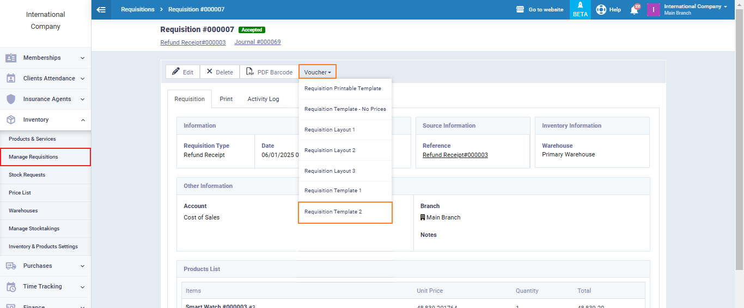Collapse sidebar using the back-arrow menu icon
Image resolution: width=744 pixels, height=308 pixels.
(x=101, y=9)
